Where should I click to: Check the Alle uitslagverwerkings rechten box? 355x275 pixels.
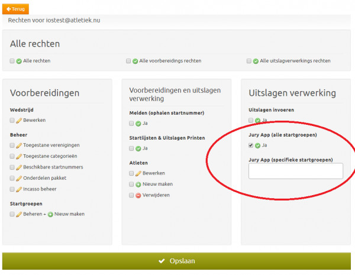249,61
